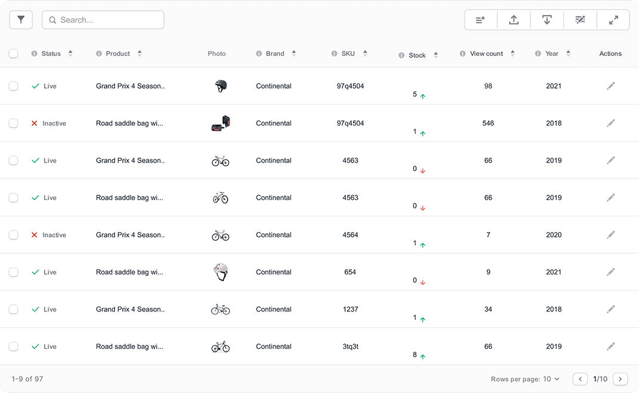
Task: Go to the next page
Action: 621,379
